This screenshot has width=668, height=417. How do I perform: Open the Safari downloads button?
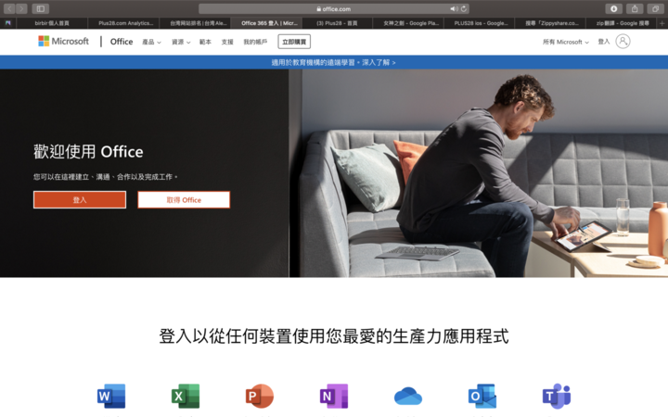click(x=613, y=8)
